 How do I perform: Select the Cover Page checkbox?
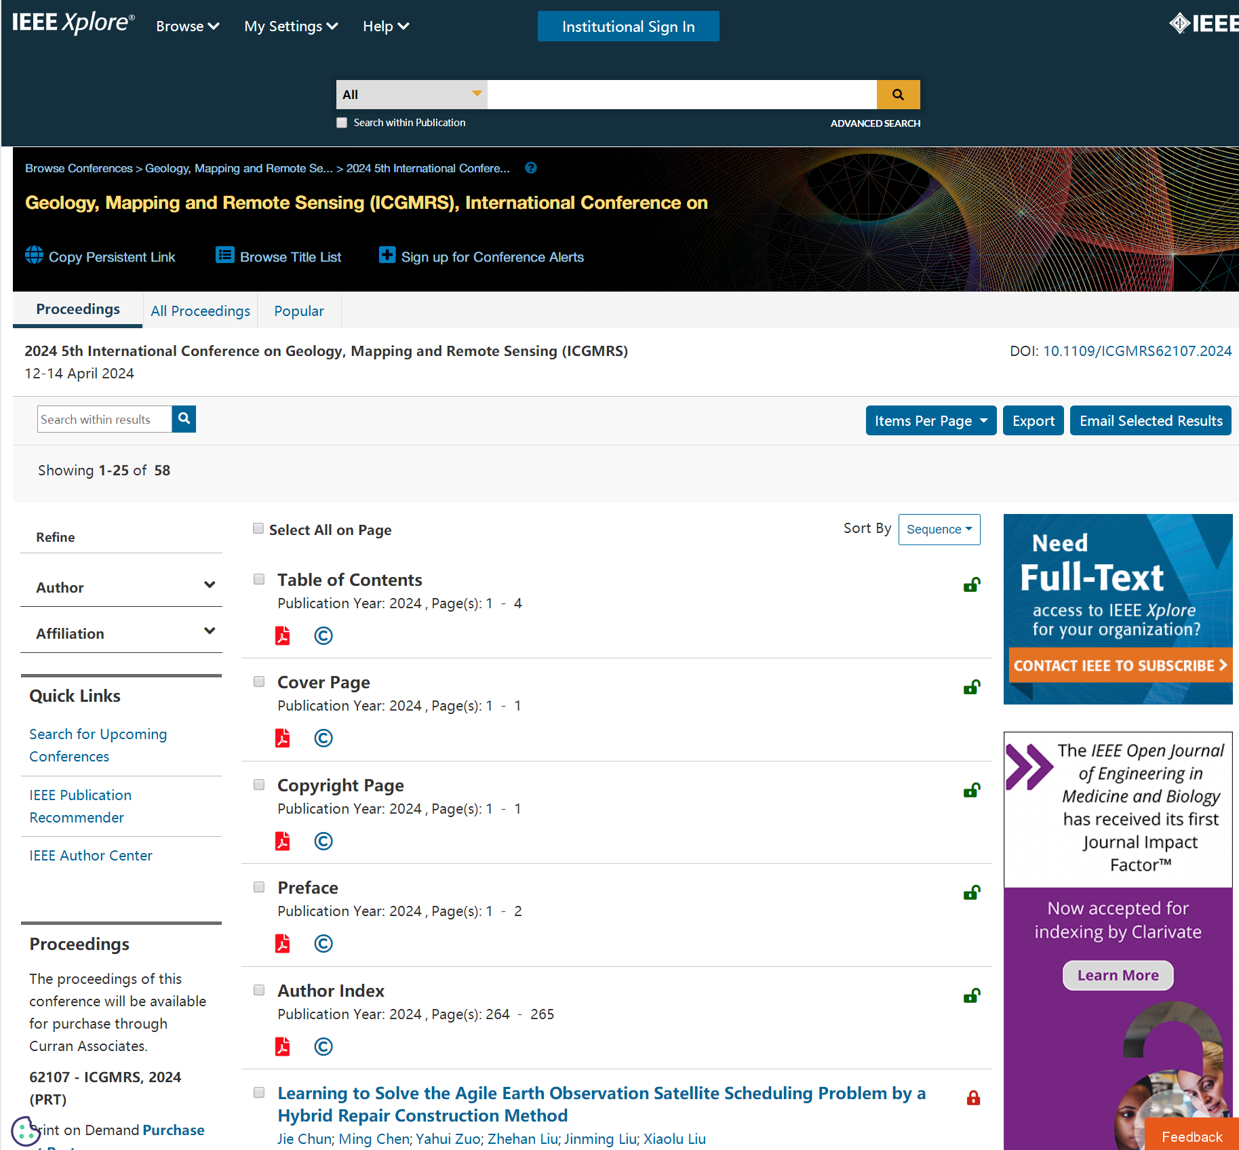coord(259,681)
